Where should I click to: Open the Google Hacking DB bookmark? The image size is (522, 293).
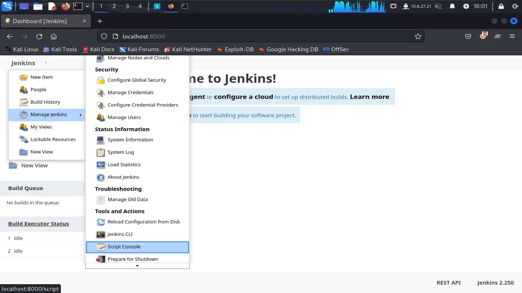289,49
